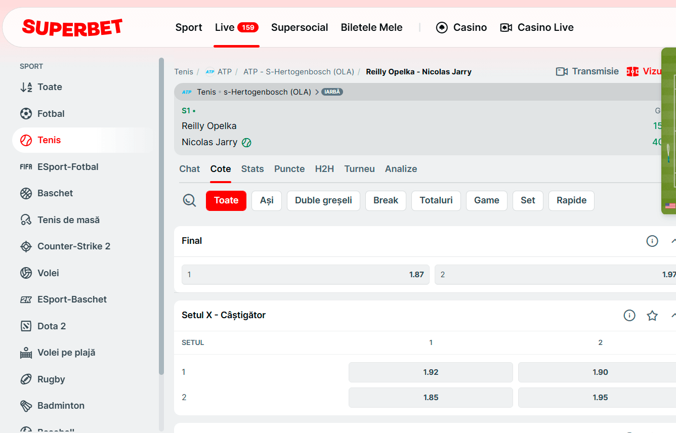Click the IARBĂ surface badge

332,92
